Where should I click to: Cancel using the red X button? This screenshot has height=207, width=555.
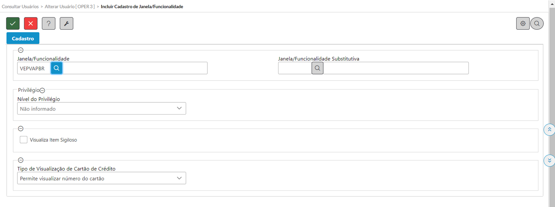31,24
